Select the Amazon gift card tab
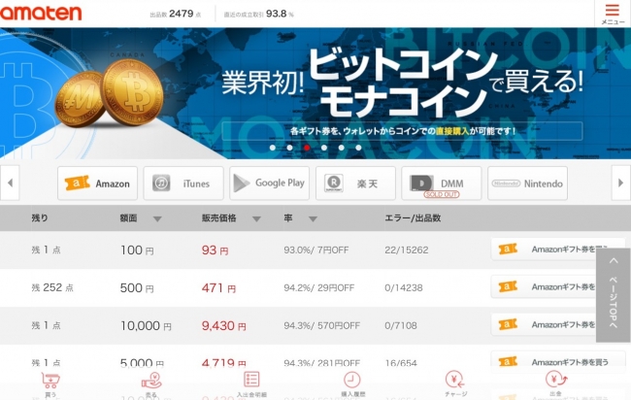Viewport: 631px width, 400px height. pyautogui.click(x=97, y=183)
